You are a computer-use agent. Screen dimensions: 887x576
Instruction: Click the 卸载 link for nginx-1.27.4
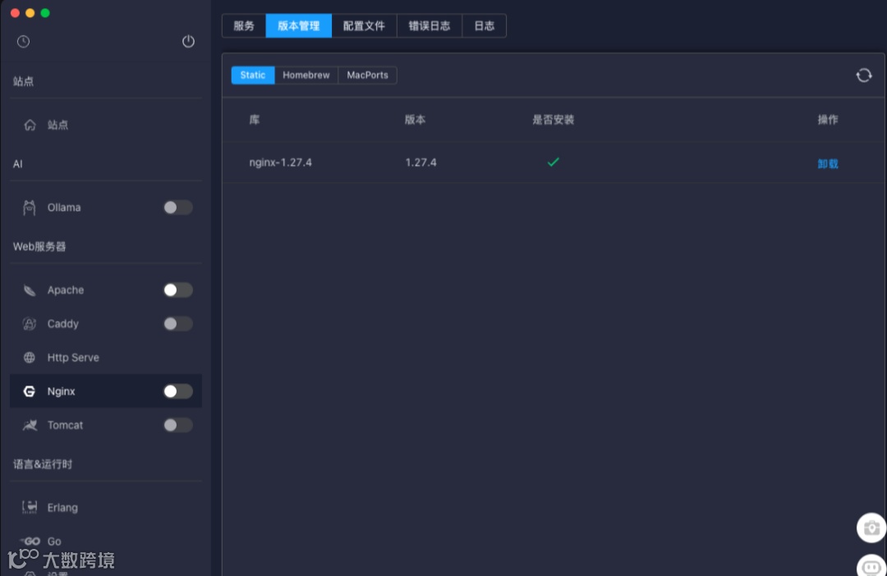(x=827, y=163)
